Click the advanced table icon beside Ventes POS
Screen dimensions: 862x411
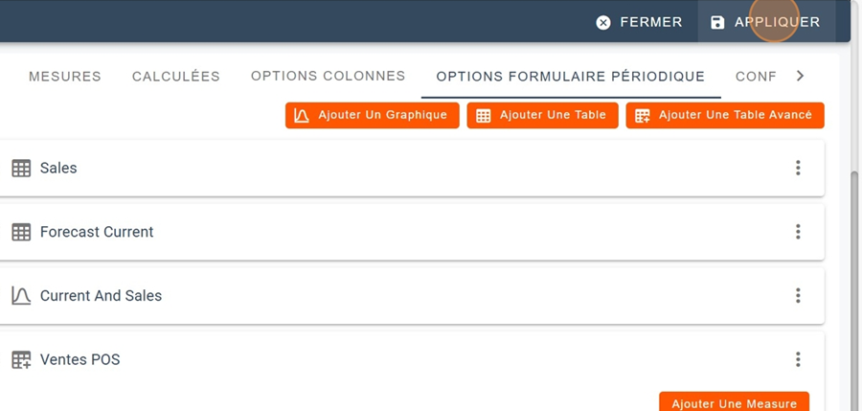pos(21,360)
